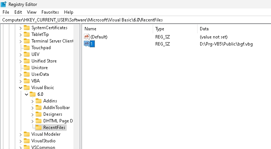This screenshot has width=271, height=149.
Task: Click the Visual Modeler folder icon
Action: tap(27, 134)
